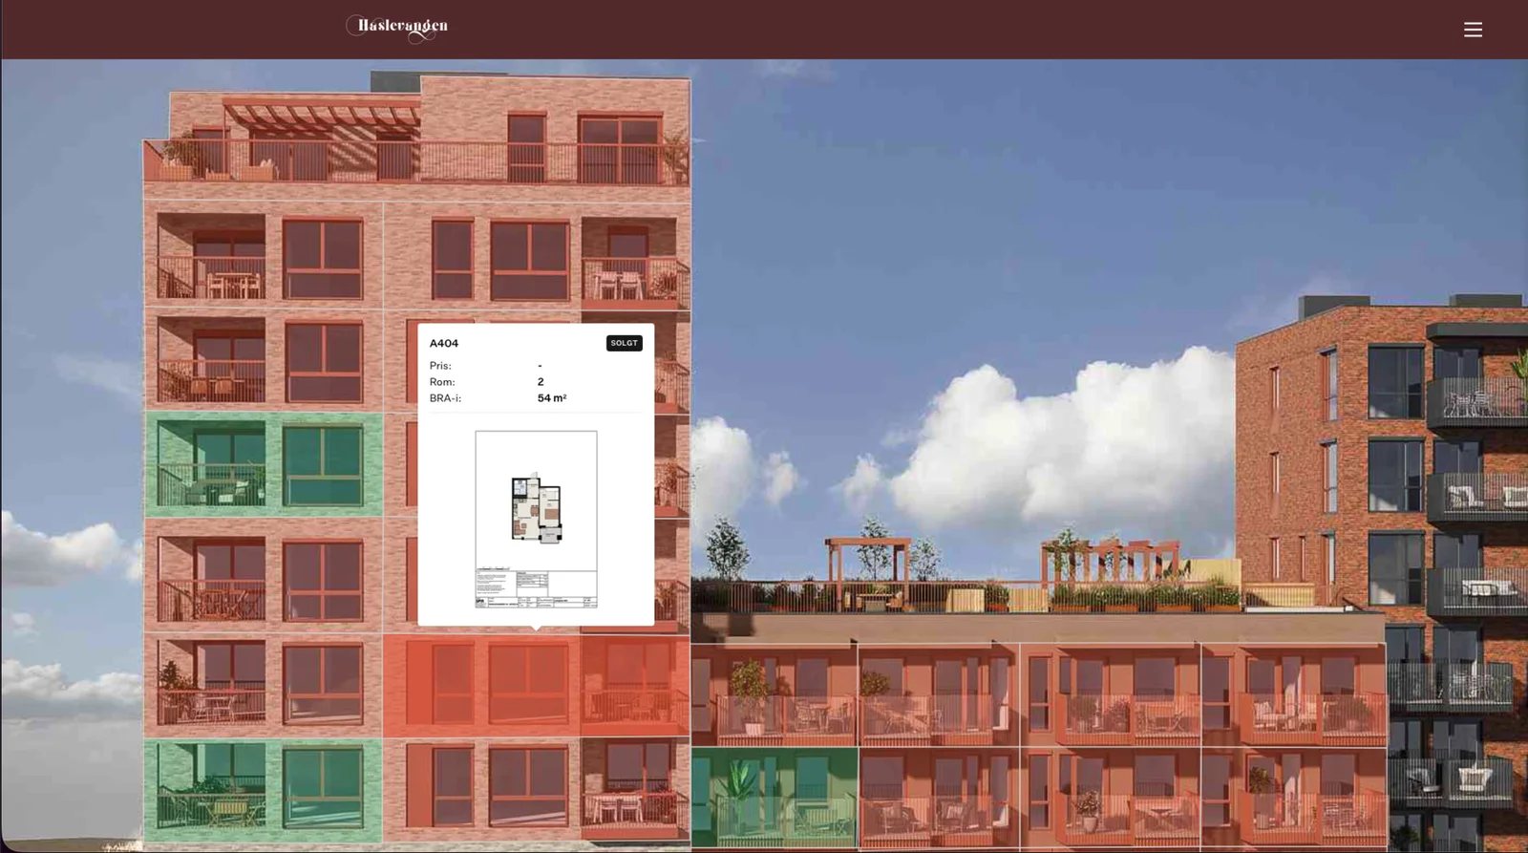This screenshot has height=853, width=1528.
Task: Open the hamburger menu
Action: tap(1473, 30)
